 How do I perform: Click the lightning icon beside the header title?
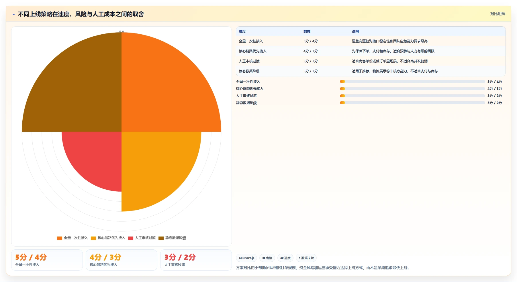click(13, 14)
